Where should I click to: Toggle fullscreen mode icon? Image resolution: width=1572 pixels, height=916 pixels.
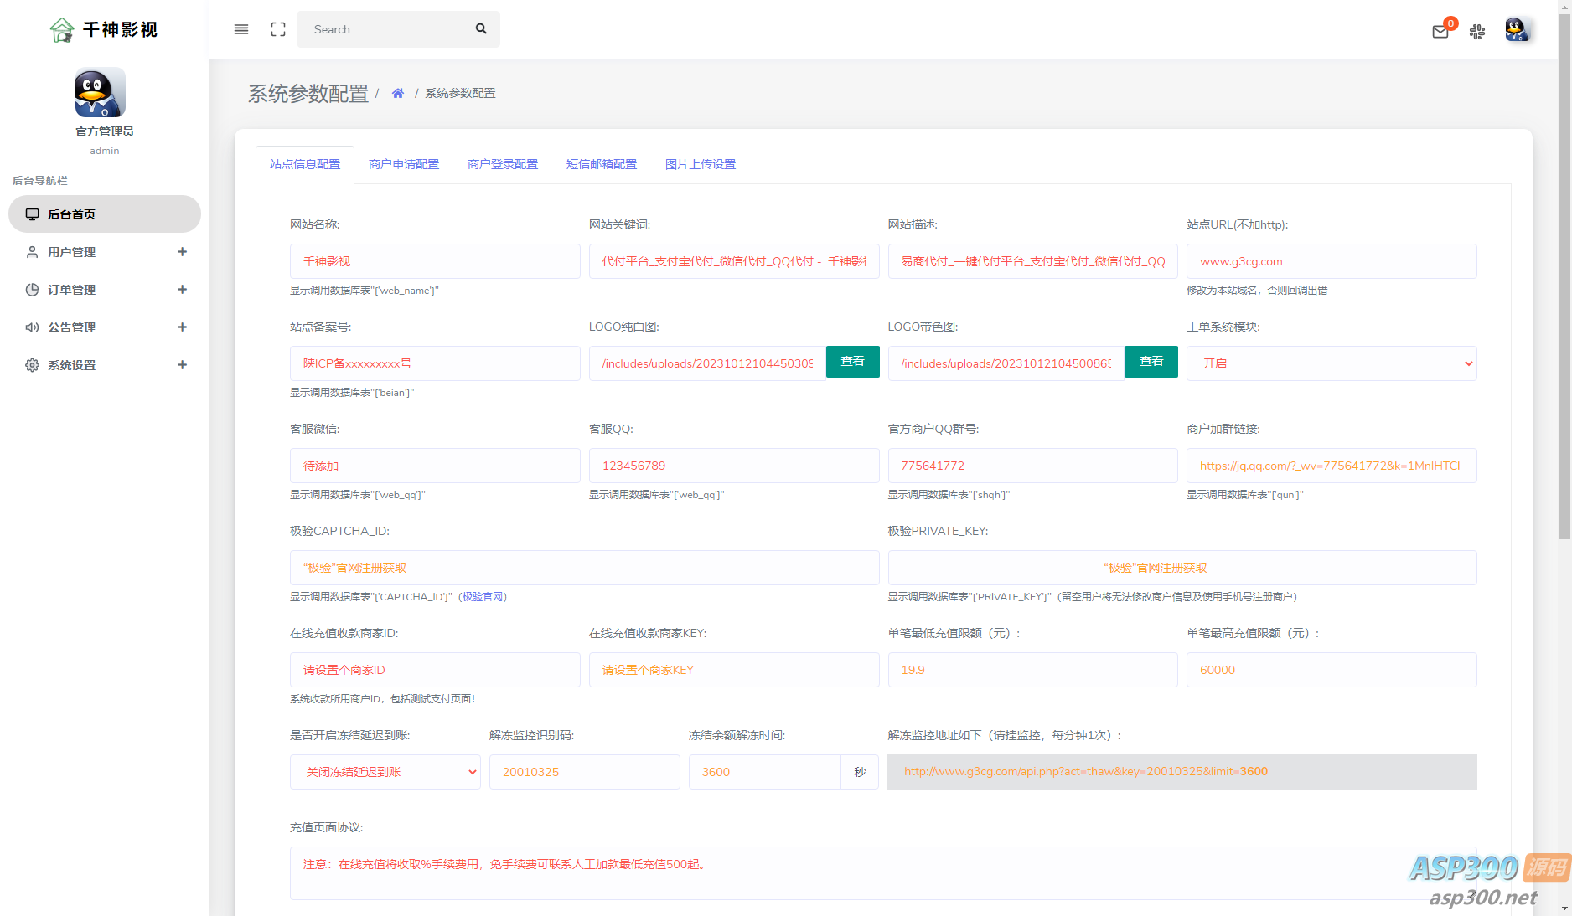coord(278,29)
